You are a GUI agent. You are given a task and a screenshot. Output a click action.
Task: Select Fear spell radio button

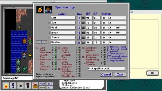79,57
